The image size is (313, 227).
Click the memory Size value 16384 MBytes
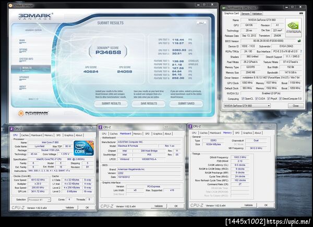click(x=213, y=145)
